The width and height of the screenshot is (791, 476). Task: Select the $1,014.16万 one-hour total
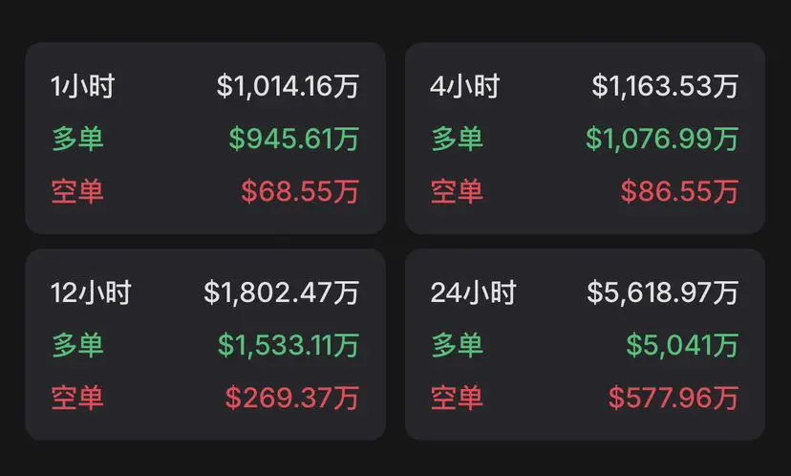point(289,86)
